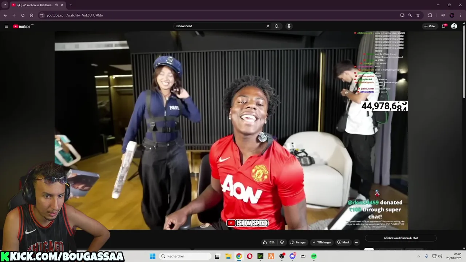
Task: Click the system tray microphone icon
Action: [x=427, y=256]
